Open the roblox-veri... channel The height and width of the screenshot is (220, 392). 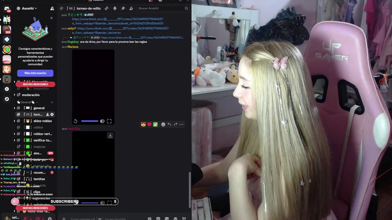click(35, 134)
